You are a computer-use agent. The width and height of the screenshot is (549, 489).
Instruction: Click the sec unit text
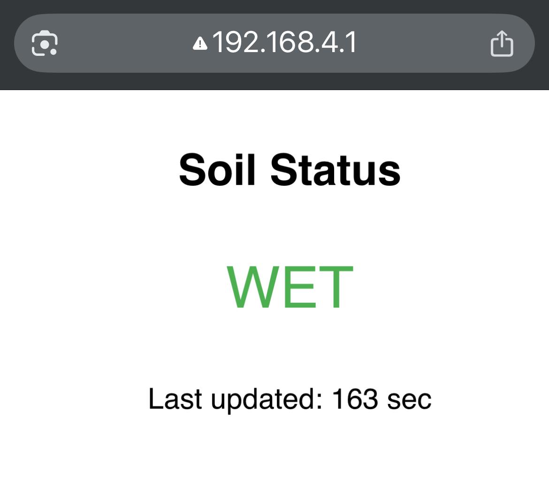point(409,400)
